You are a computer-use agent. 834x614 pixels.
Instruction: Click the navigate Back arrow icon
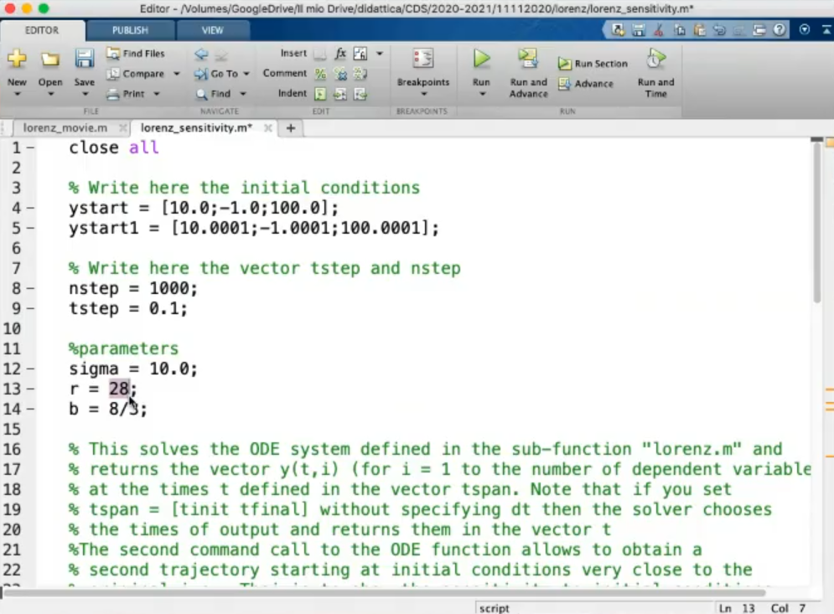click(x=201, y=54)
